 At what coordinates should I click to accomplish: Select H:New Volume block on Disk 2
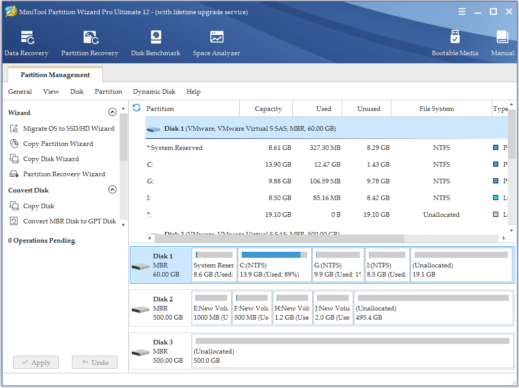292,308
